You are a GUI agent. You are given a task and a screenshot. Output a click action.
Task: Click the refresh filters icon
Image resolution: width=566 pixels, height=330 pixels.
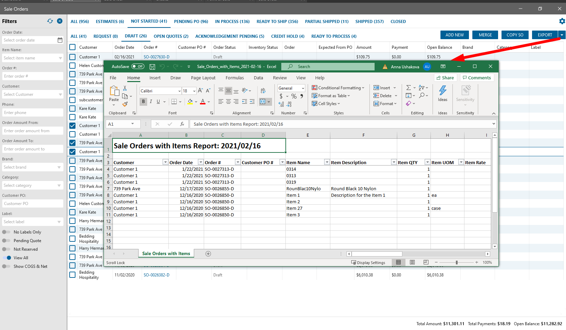click(50, 21)
